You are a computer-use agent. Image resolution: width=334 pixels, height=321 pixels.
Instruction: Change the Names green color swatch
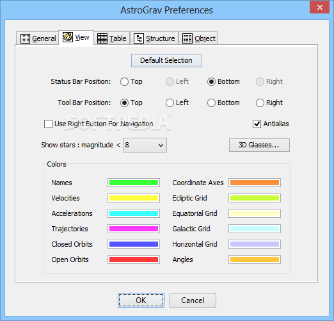pos(134,183)
